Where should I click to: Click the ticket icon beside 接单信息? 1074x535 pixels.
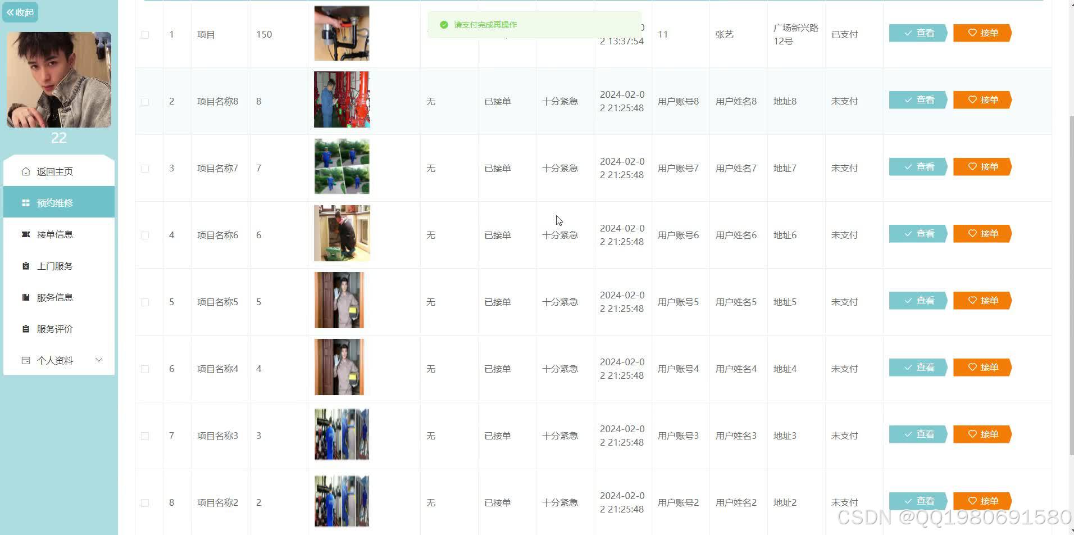coord(26,234)
